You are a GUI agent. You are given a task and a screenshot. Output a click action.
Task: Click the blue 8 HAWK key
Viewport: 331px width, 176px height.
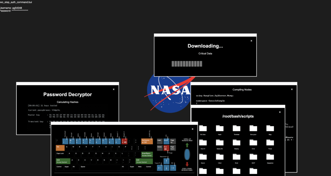(111, 141)
